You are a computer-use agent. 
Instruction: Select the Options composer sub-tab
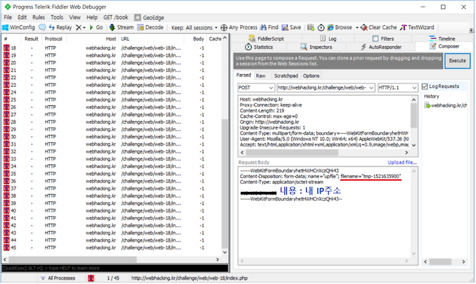coord(311,75)
